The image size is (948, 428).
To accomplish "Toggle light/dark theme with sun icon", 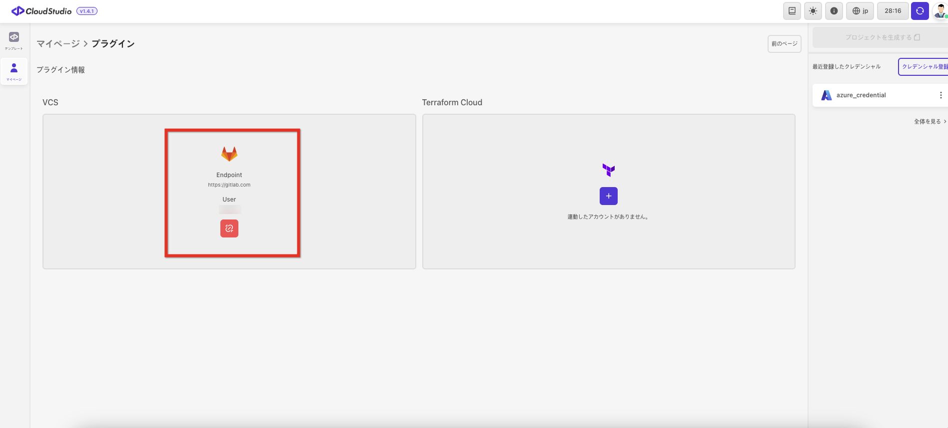I will 813,11.
